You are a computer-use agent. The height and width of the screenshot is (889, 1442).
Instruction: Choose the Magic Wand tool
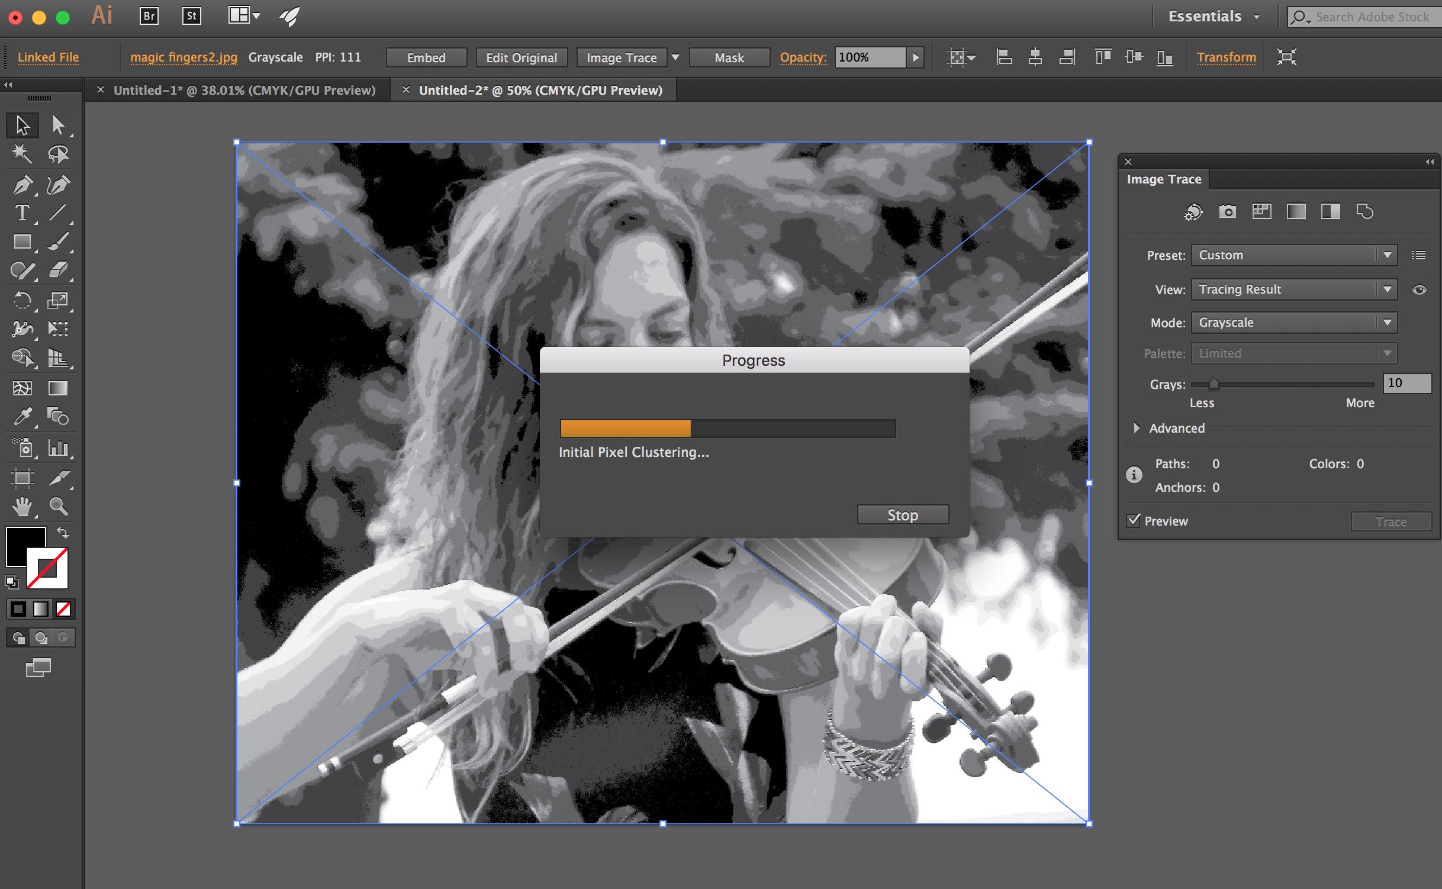pos(22,154)
